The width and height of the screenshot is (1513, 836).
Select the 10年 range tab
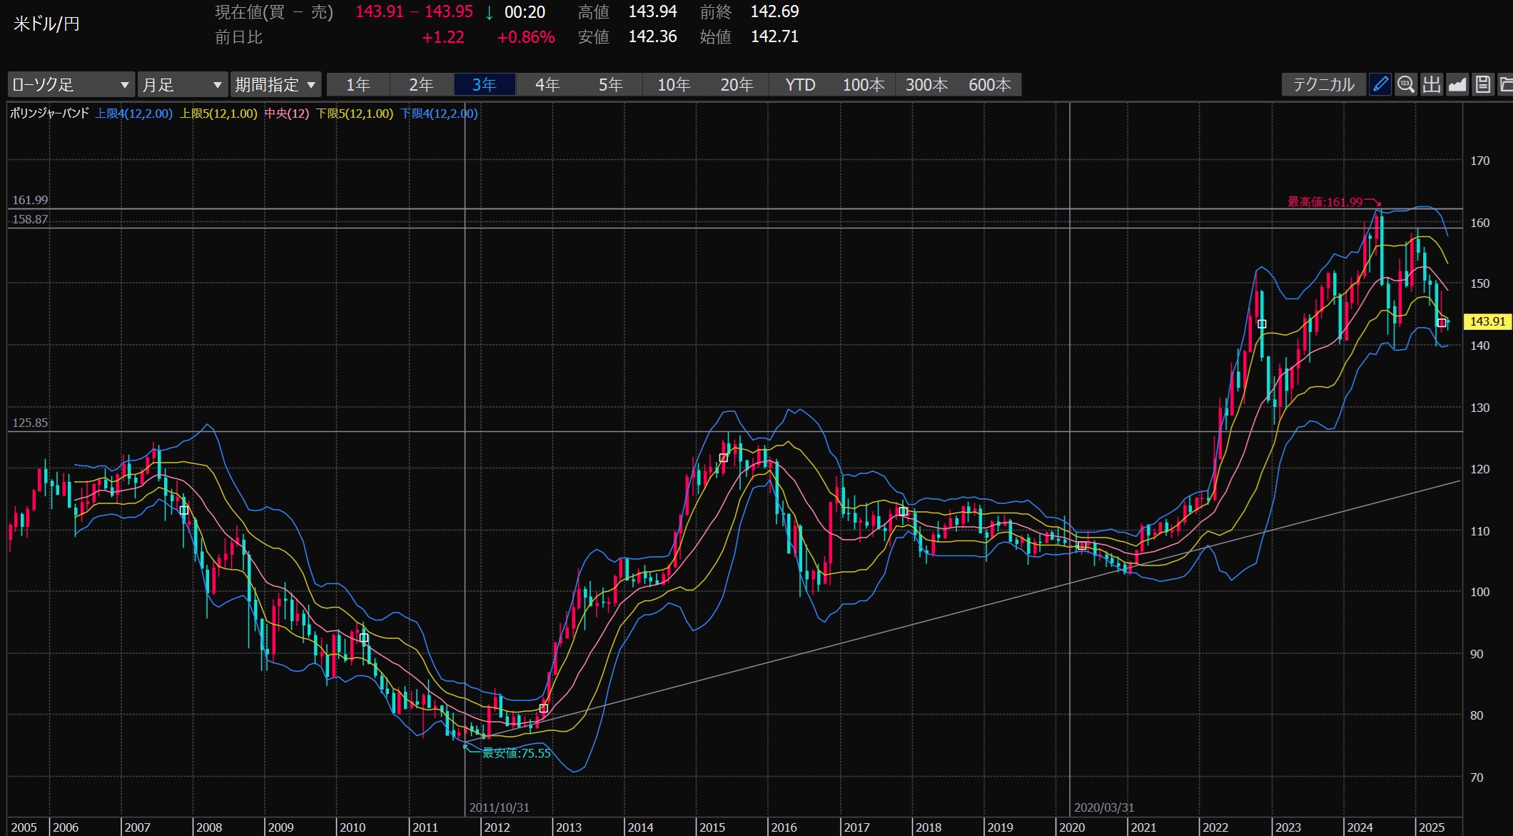coord(674,85)
